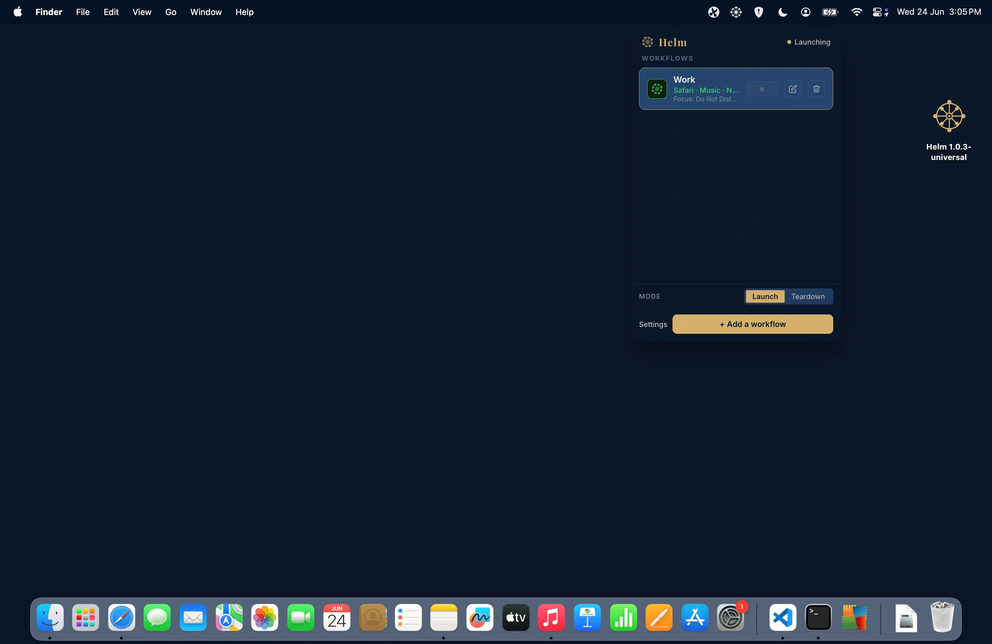Open the shield alert menu bar icon
This screenshot has height=644, width=992.
click(x=758, y=12)
